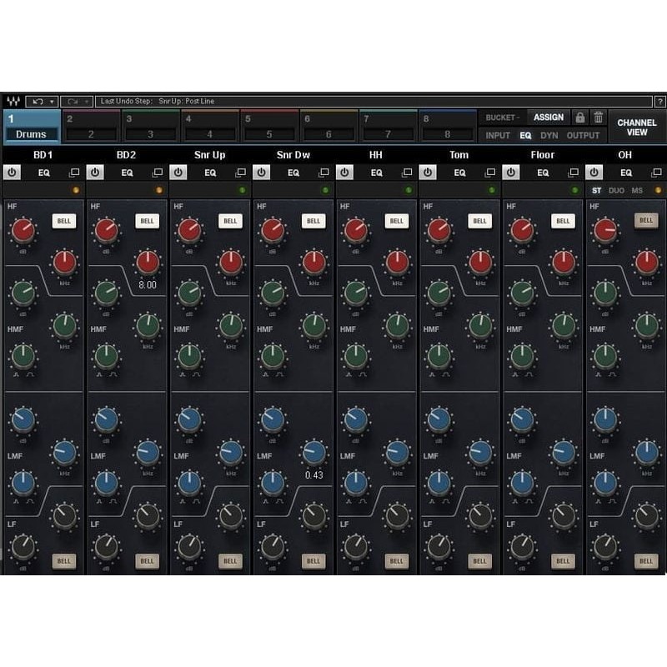Click the help question mark icon
The width and height of the screenshot is (667, 667).
click(661, 101)
